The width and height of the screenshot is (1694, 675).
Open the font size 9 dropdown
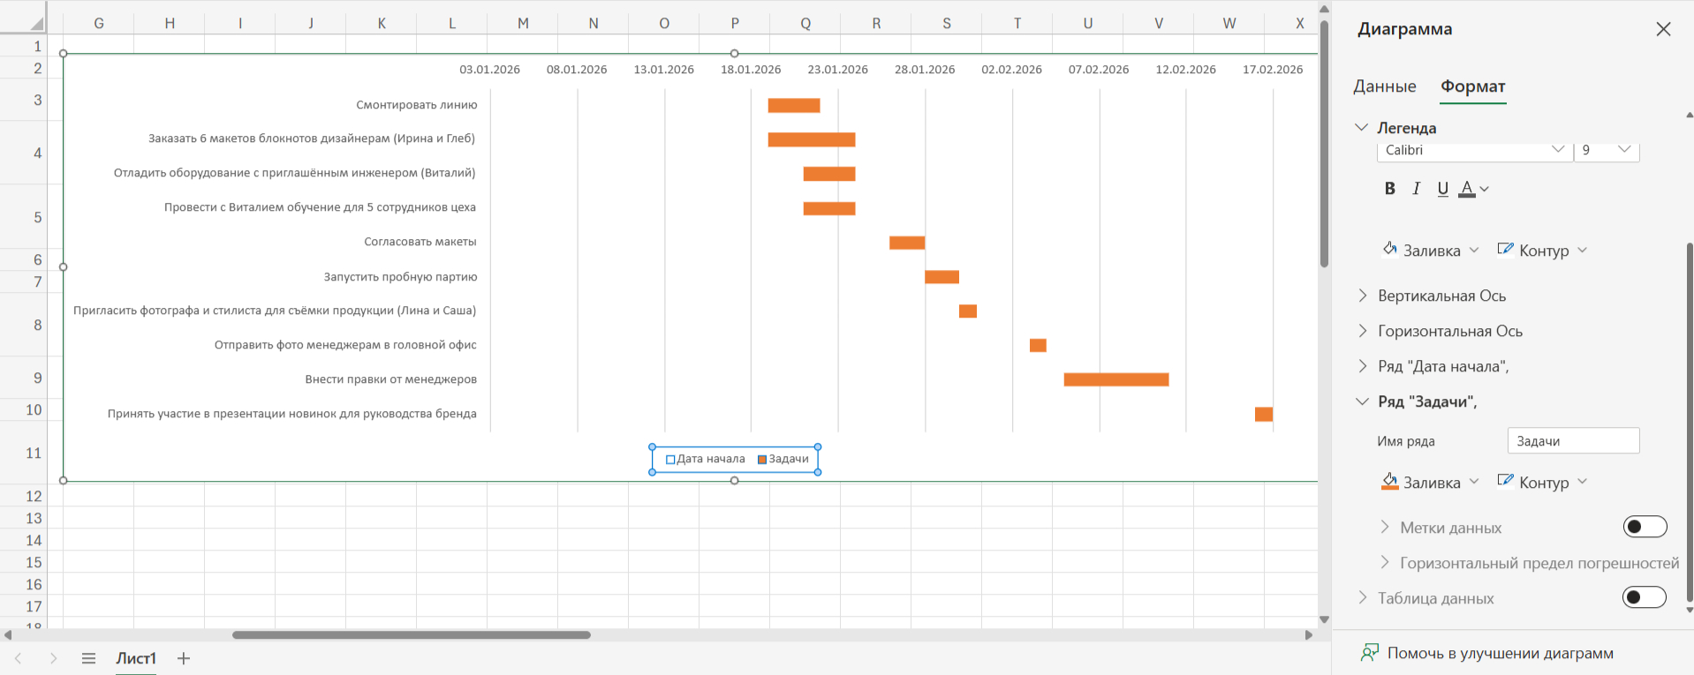[x=1607, y=150]
